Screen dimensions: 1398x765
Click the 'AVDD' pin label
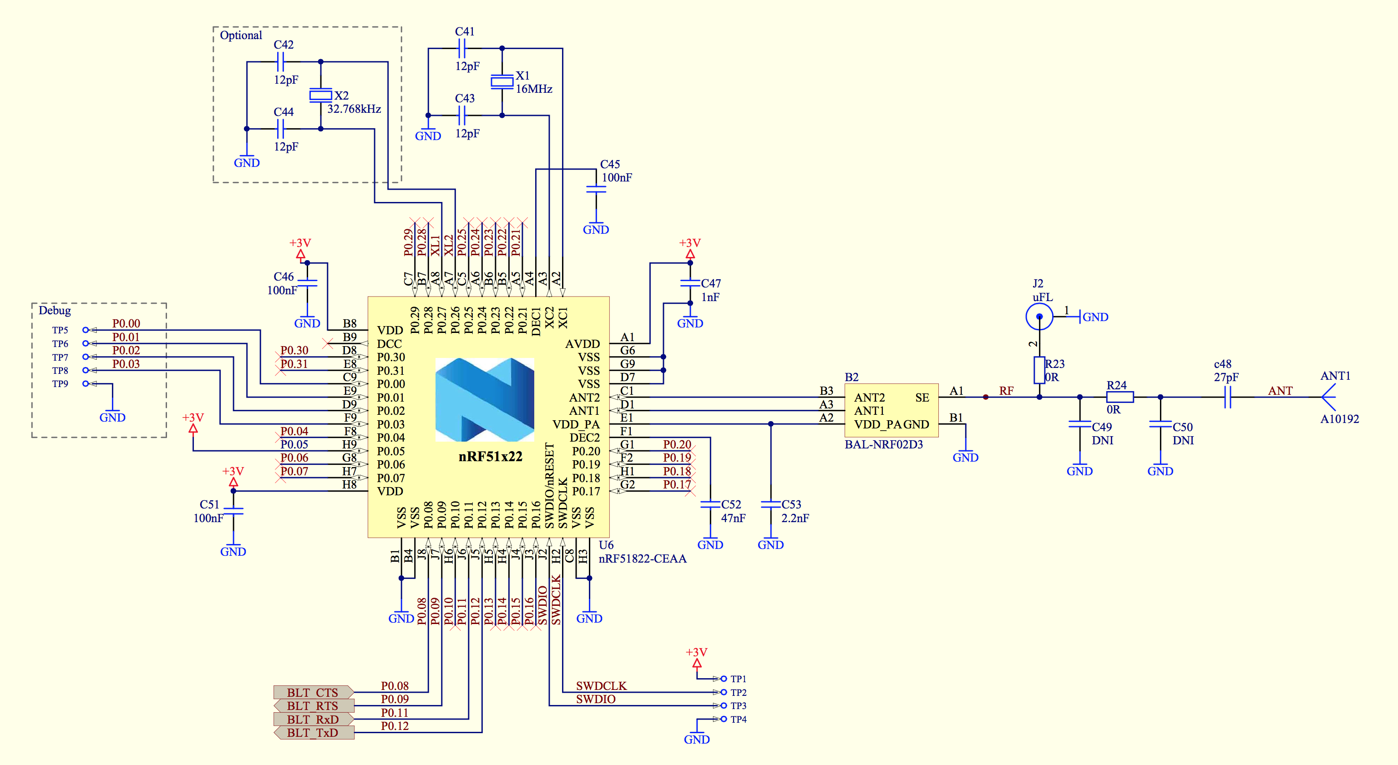click(x=582, y=344)
